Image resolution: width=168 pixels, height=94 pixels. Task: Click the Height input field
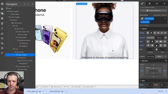(163, 85)
